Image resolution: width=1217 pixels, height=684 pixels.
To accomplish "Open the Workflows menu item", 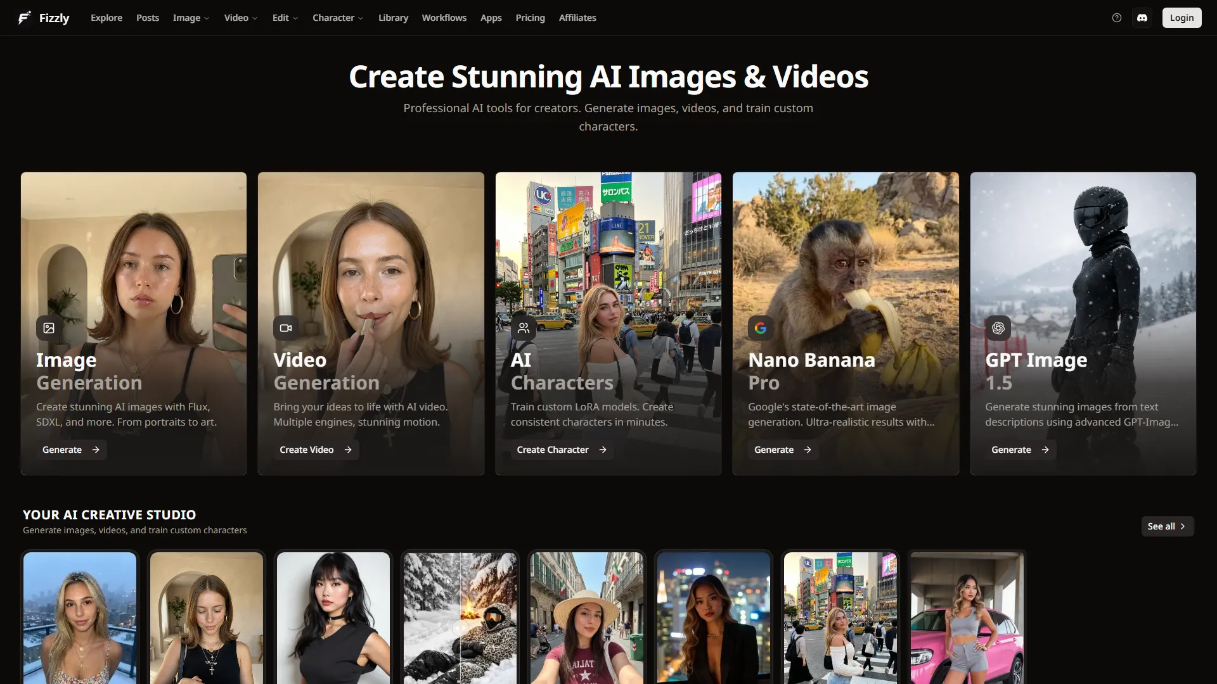I will (x=444, y=18).
